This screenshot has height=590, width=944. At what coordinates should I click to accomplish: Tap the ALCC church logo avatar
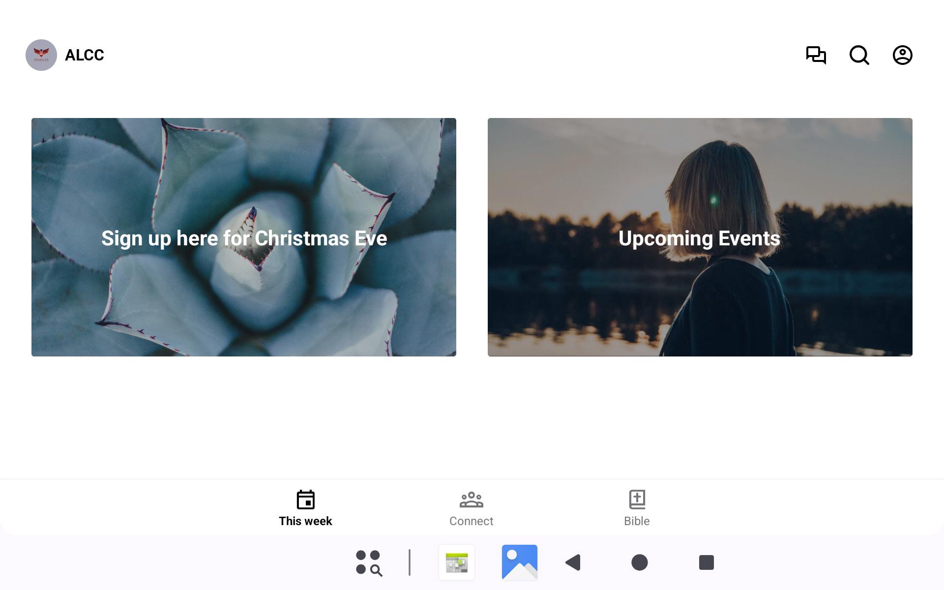pos(41,55)
